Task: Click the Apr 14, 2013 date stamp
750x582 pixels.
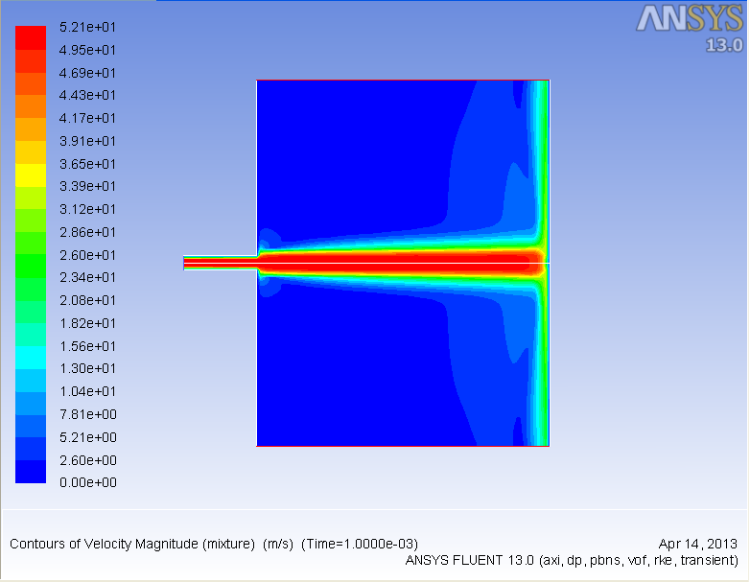Action: 698,544
